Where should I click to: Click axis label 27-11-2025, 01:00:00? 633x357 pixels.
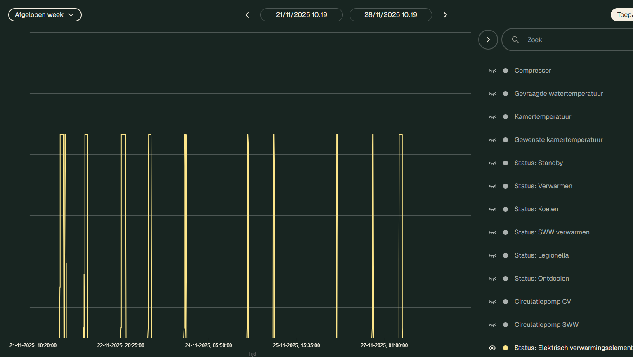pyautogui.click(x=384, y=345)
